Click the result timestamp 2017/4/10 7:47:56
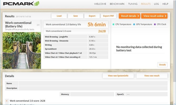Screen dimensions: 176x105 (23, 17)
